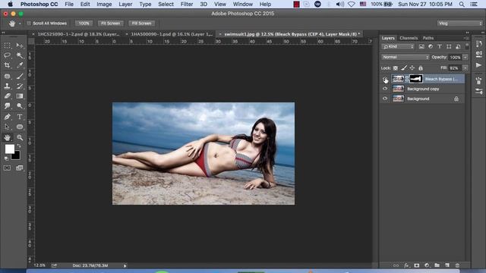The height and width of the screenshot is (273, 486).
Task: Select the Path Selection tool
Action: point(7,127)
